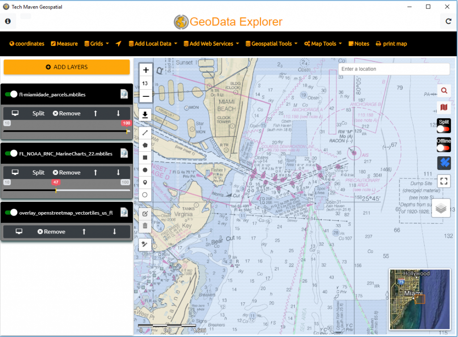
Task: Select the rectangle drawing tool
Action: pos(146,157)
